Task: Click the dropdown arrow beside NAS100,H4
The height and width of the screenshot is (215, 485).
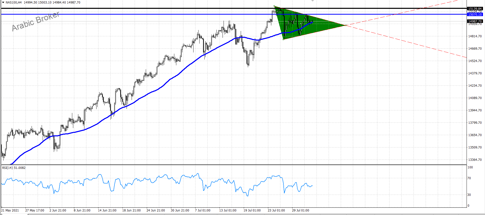Action: (x=3, y=3)
